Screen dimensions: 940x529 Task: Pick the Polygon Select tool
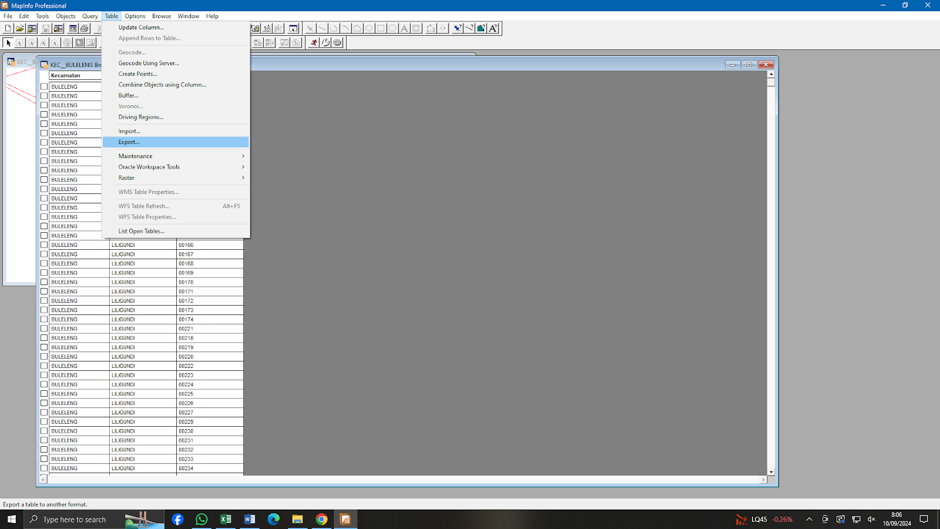click(43, 42)
